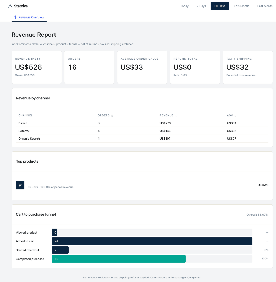Select the This Month date range

click(241, 6)
